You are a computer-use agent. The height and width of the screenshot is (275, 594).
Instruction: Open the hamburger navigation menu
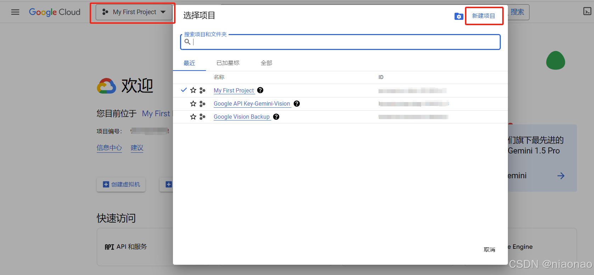point(15,12)
